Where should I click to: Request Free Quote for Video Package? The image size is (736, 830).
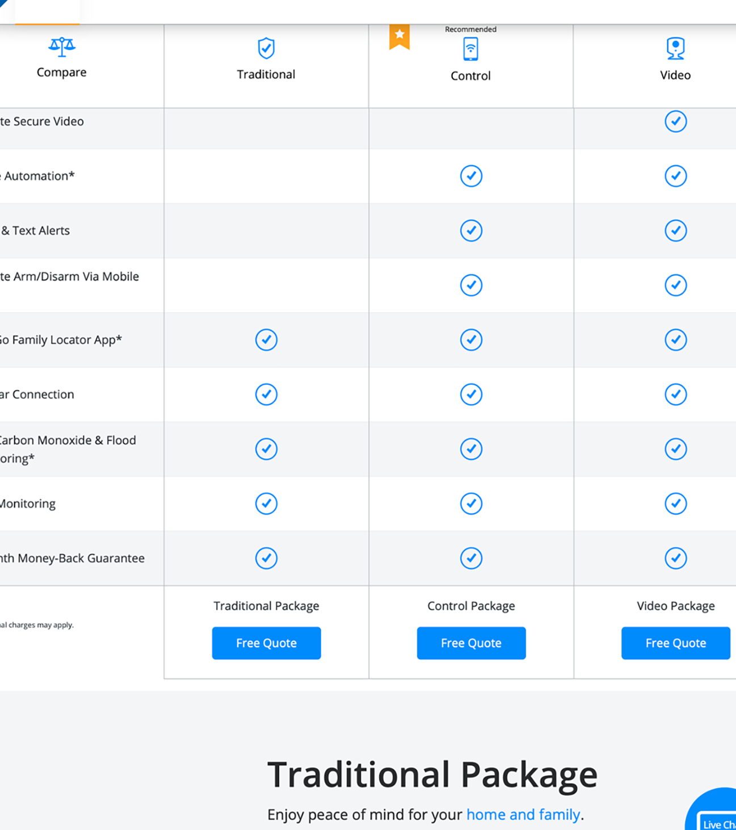[676, 643]
